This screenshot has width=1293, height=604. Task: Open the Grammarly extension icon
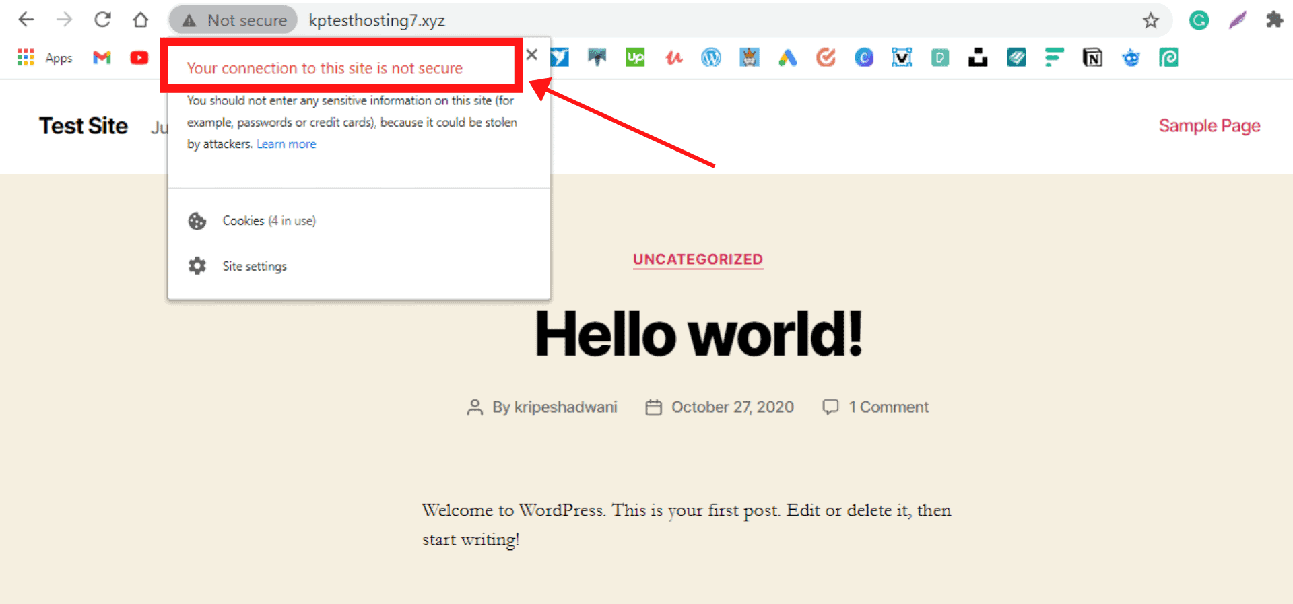(1199, 20)
